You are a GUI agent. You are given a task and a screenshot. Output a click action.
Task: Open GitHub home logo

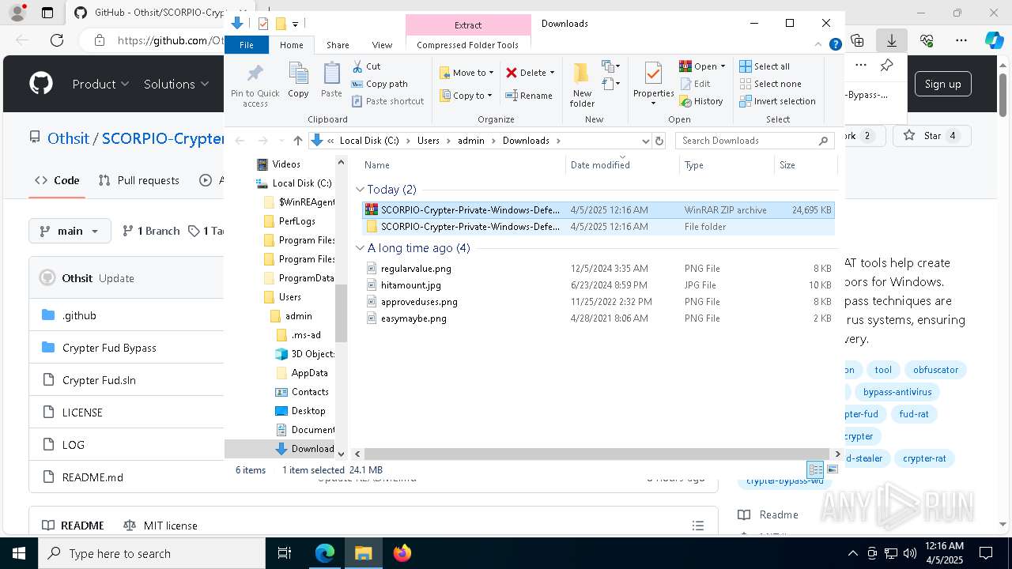[41, 84]
